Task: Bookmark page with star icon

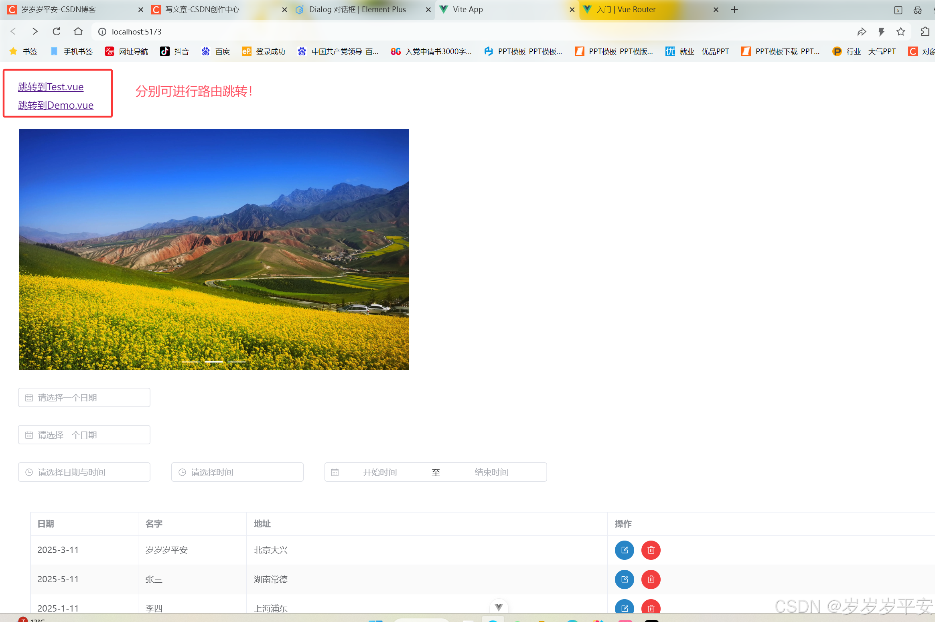Action: pos(901,31)
